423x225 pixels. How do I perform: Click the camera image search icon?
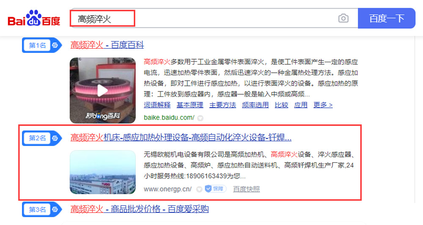coord(343,18)
